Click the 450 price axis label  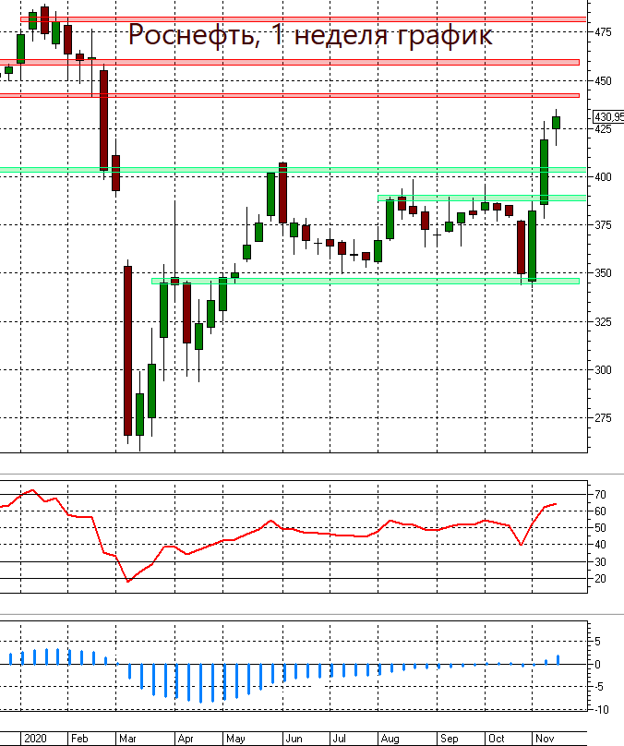[x=603, y=81]
